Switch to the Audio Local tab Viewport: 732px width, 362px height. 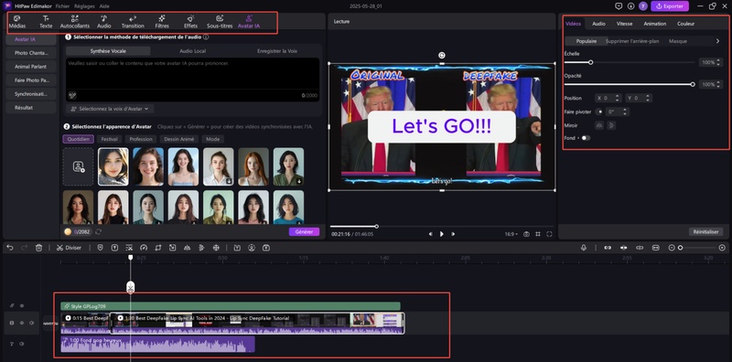tap(193, 51)
